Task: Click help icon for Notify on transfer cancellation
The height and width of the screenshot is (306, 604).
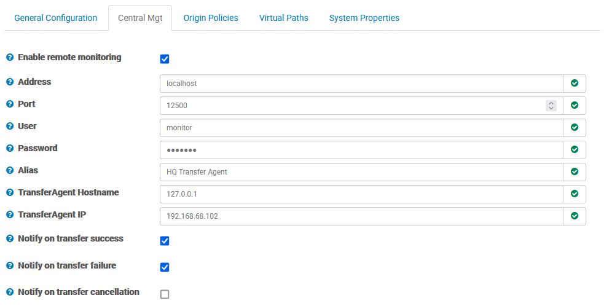Action: click(10, 292)
